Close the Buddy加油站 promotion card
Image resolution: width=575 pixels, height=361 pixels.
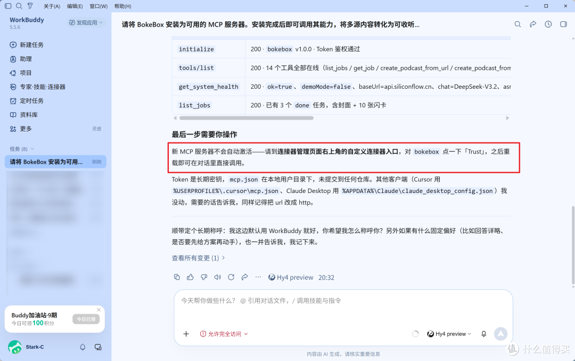click(98, 310)
